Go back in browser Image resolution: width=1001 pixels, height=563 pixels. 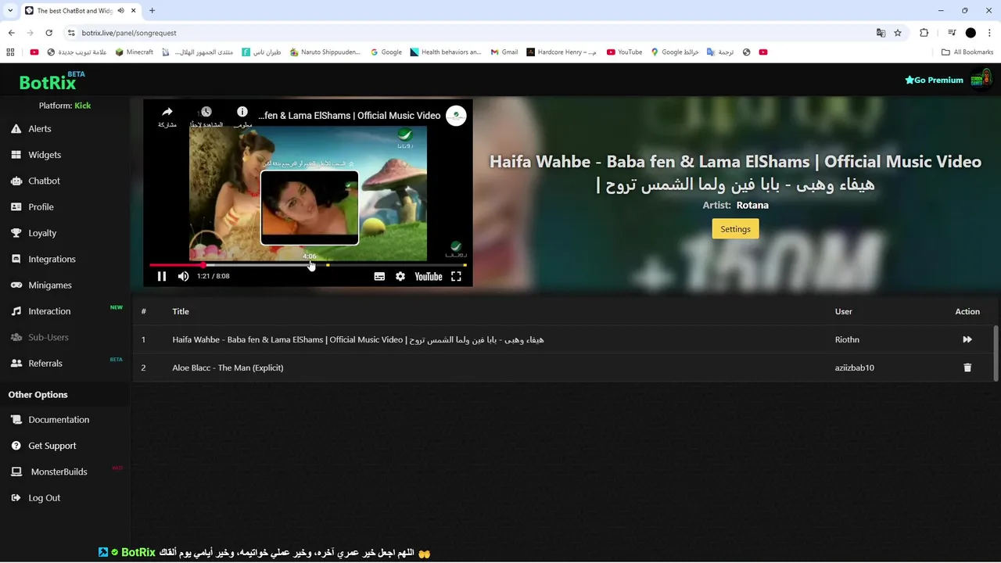click(x=11, y=33)
